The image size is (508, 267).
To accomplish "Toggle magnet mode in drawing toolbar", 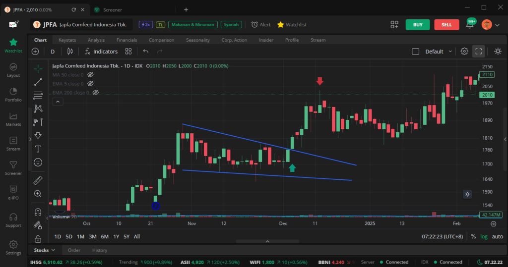I will (x=38, y=212).
